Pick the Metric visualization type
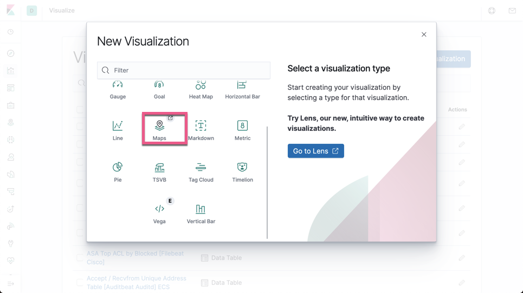Image resolution: width=523 pixels, height=293 pixels. [x=242, y=130]
